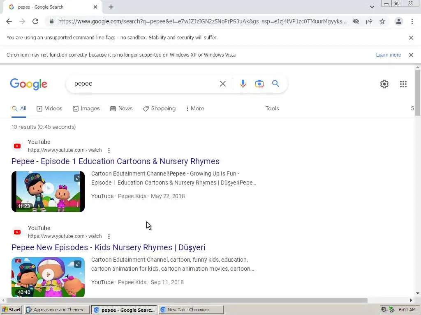Start voice search with the microphone
Viewport: 421px width, 315px height.
click(243, 84)
